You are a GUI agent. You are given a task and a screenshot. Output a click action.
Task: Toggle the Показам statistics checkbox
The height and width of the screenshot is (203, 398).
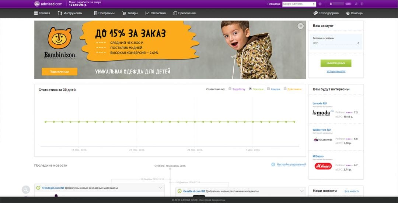pos(250,89)
